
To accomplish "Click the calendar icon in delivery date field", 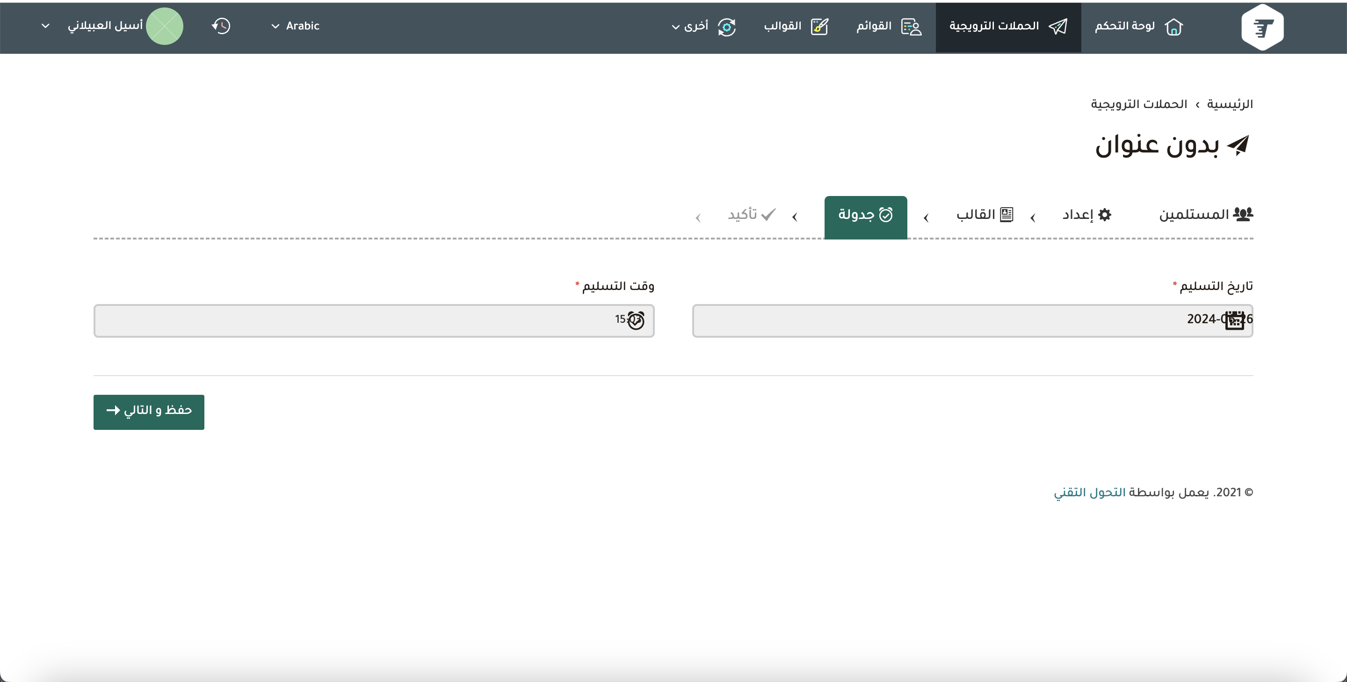I will point(1235,320).
